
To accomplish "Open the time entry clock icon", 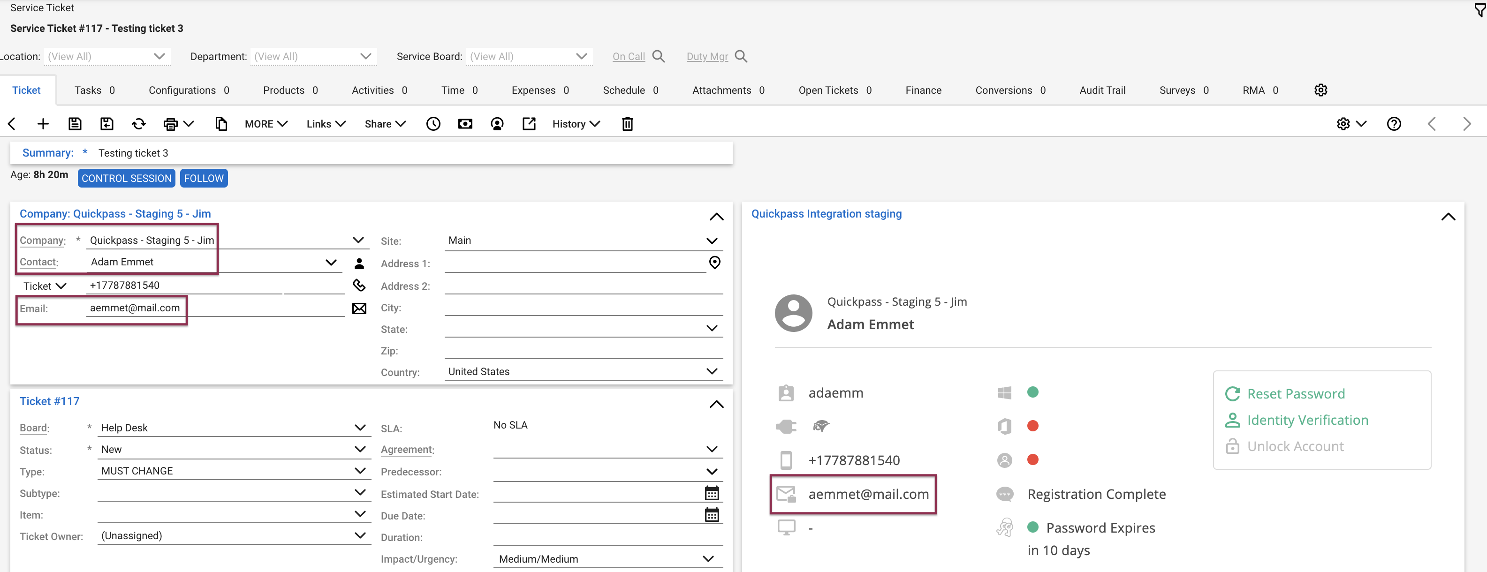I will pos(433,123).
